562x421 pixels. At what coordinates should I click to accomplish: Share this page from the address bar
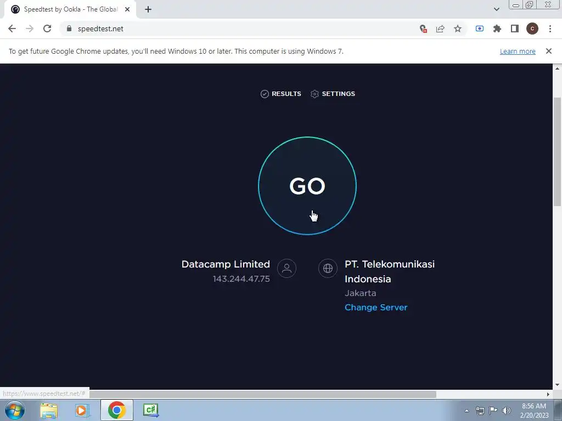(440, 29)
